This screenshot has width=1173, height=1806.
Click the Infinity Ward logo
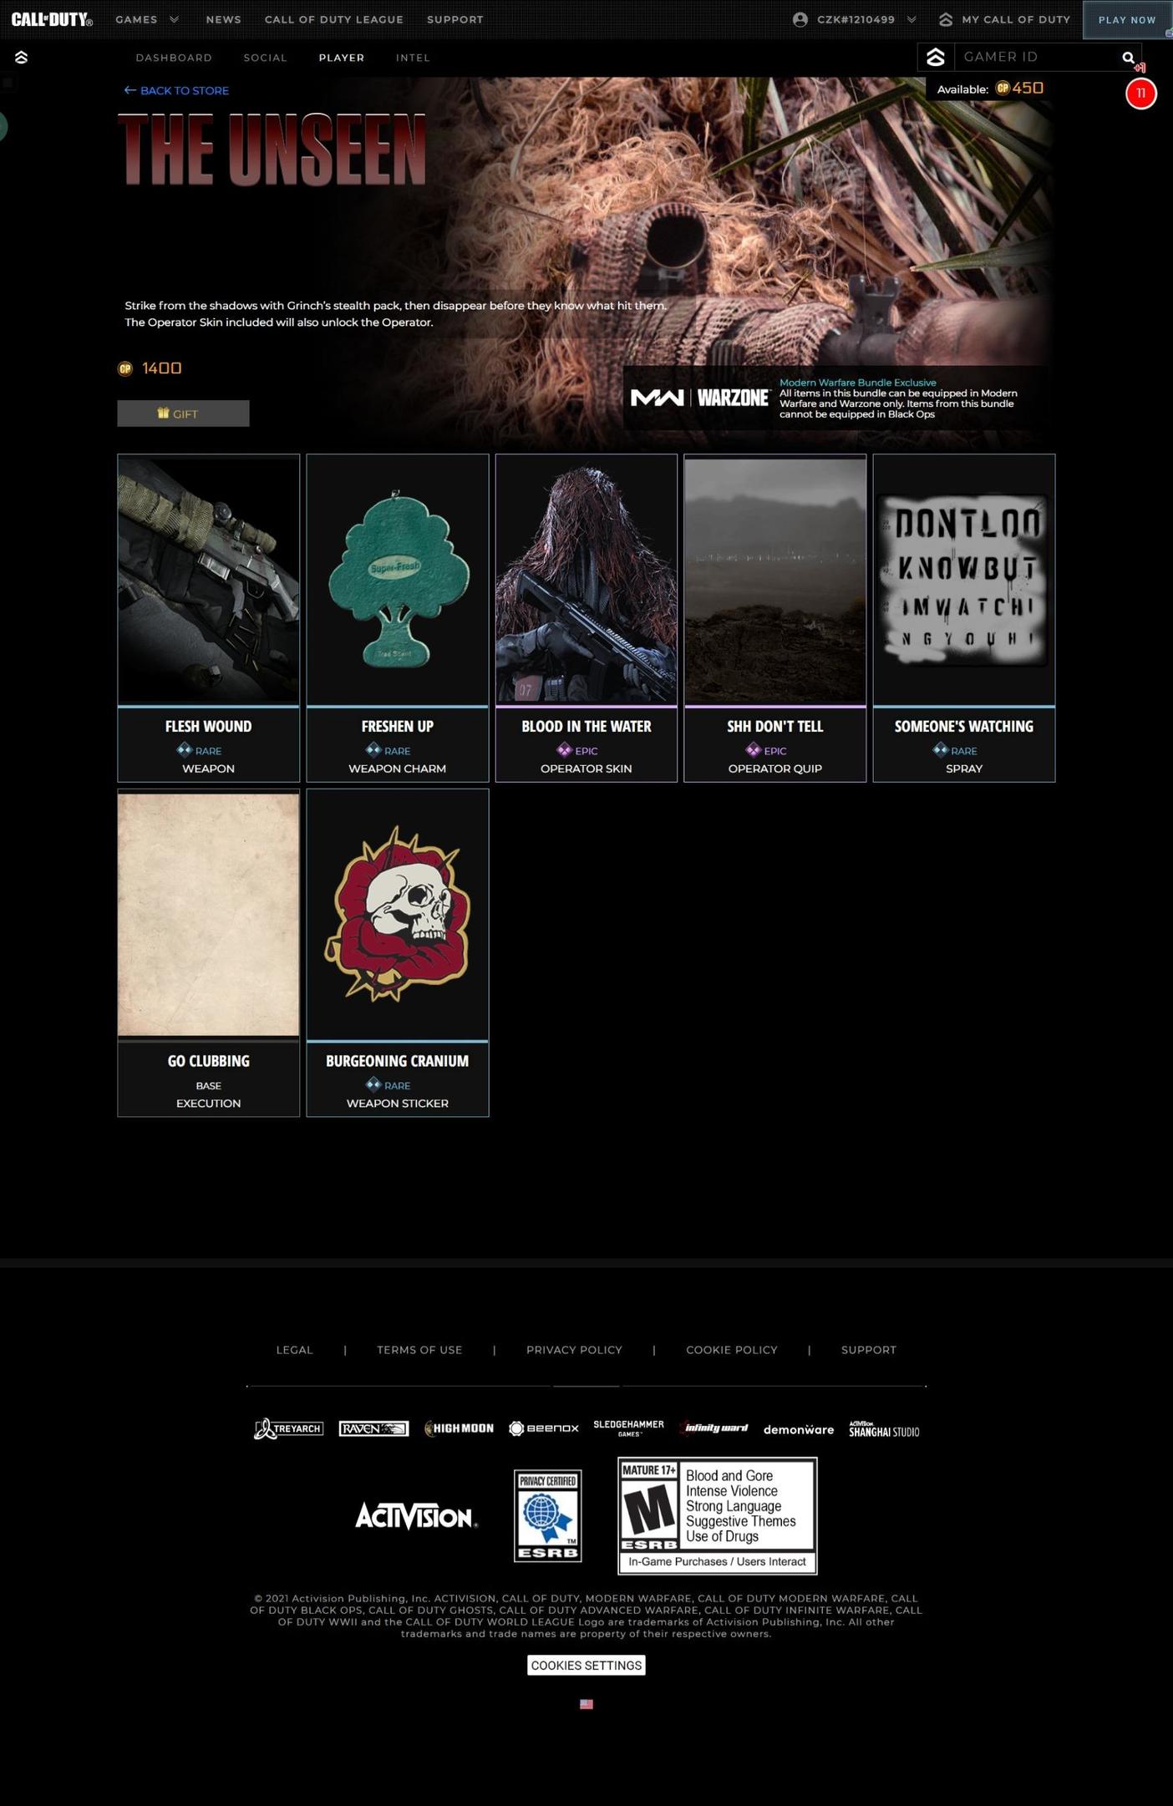714,1428
